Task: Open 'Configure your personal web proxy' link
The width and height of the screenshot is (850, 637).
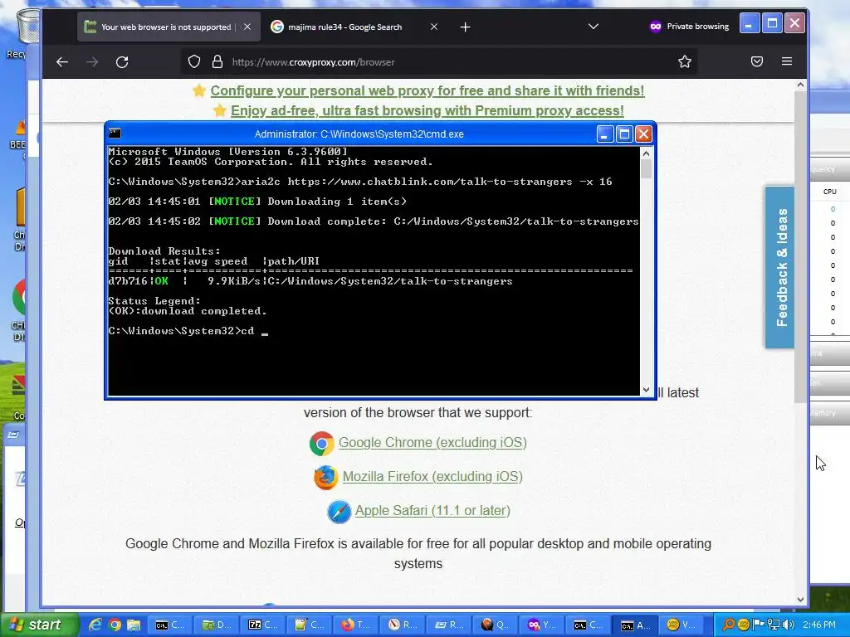Action: click(x=427, y=90)
